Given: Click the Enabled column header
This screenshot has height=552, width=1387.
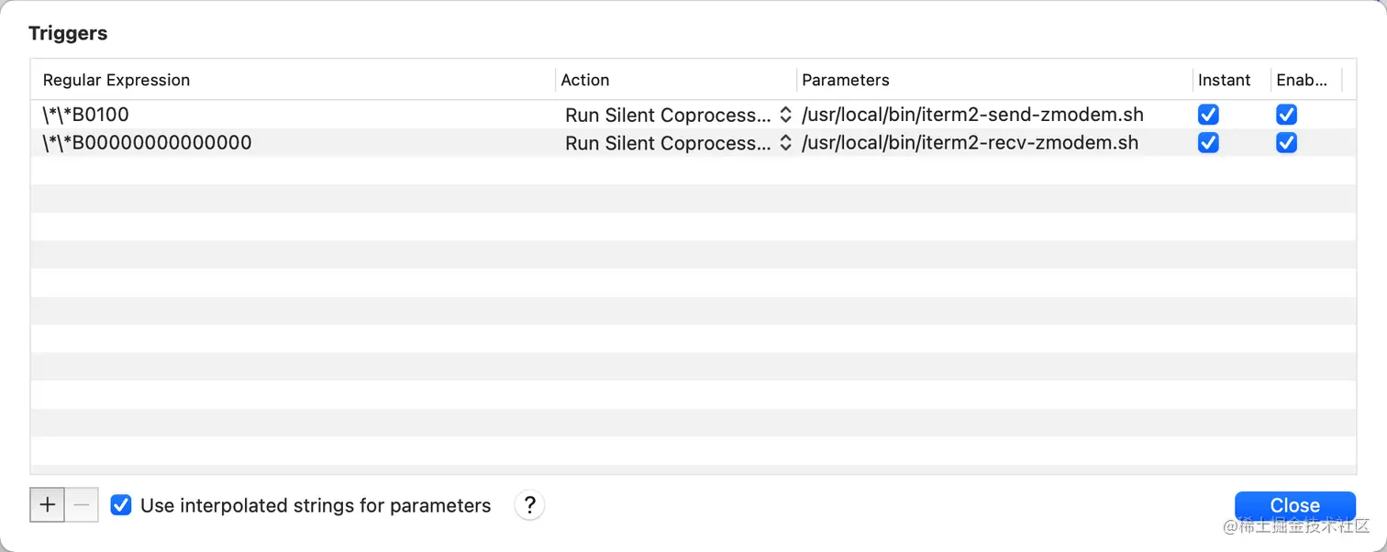Looking at the screenshot, I should coord(1302,80).
